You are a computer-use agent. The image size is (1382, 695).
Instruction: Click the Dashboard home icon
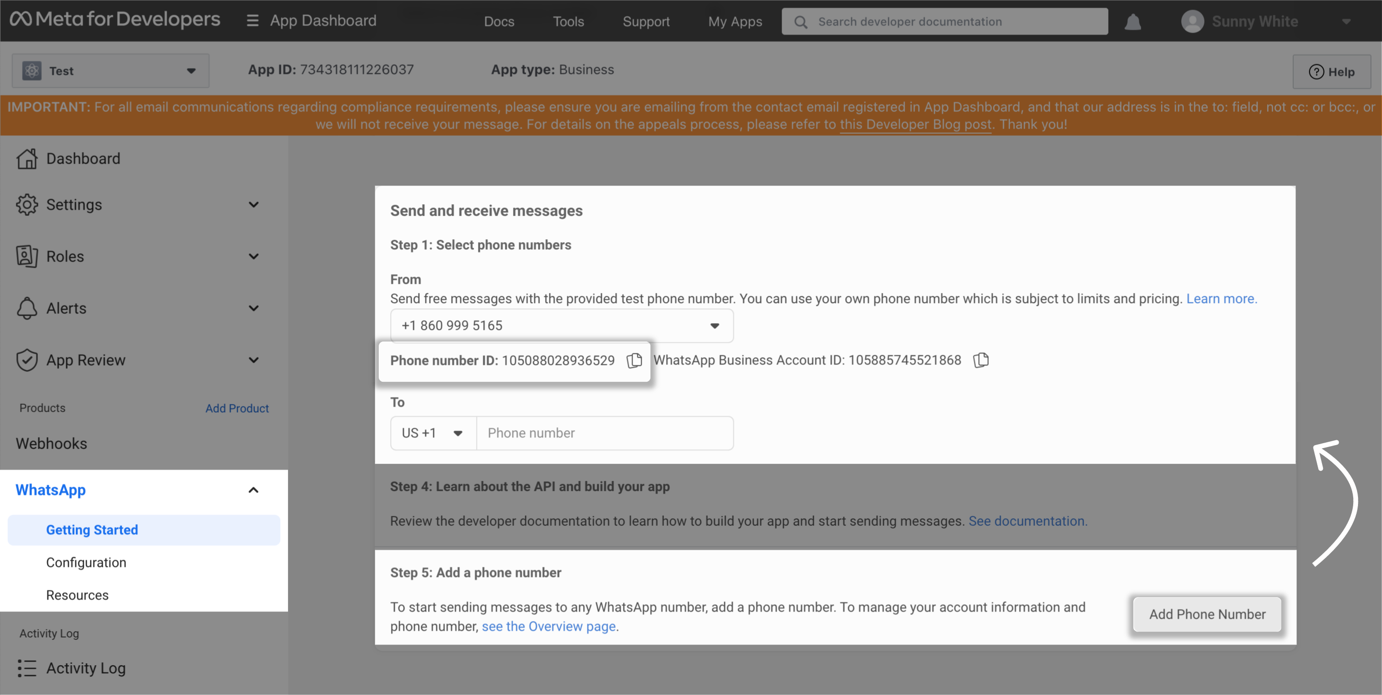tap(27, 159)
